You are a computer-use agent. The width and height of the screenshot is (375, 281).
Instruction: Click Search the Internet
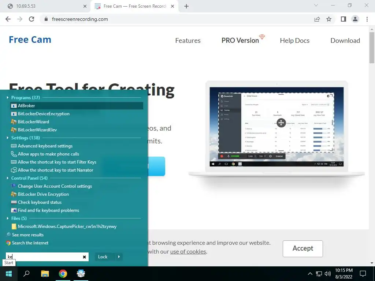click(x=30, y=243)
